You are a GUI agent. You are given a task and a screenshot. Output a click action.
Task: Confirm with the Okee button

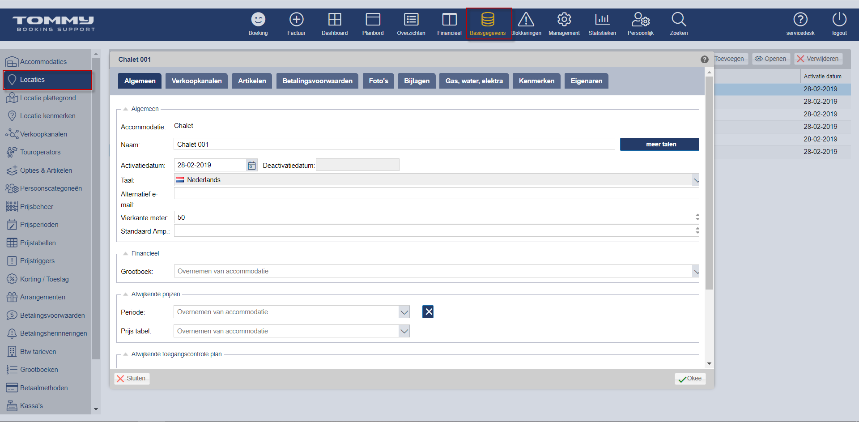click(690, 379)
